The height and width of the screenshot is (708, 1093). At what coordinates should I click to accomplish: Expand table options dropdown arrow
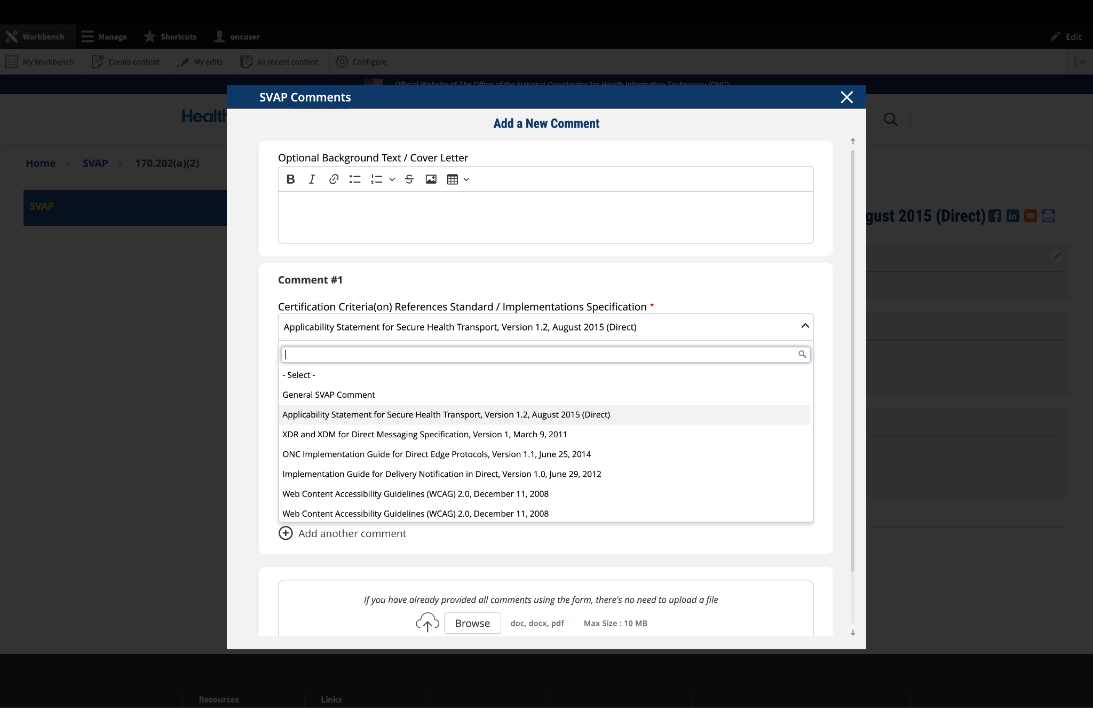click(466, 179)
